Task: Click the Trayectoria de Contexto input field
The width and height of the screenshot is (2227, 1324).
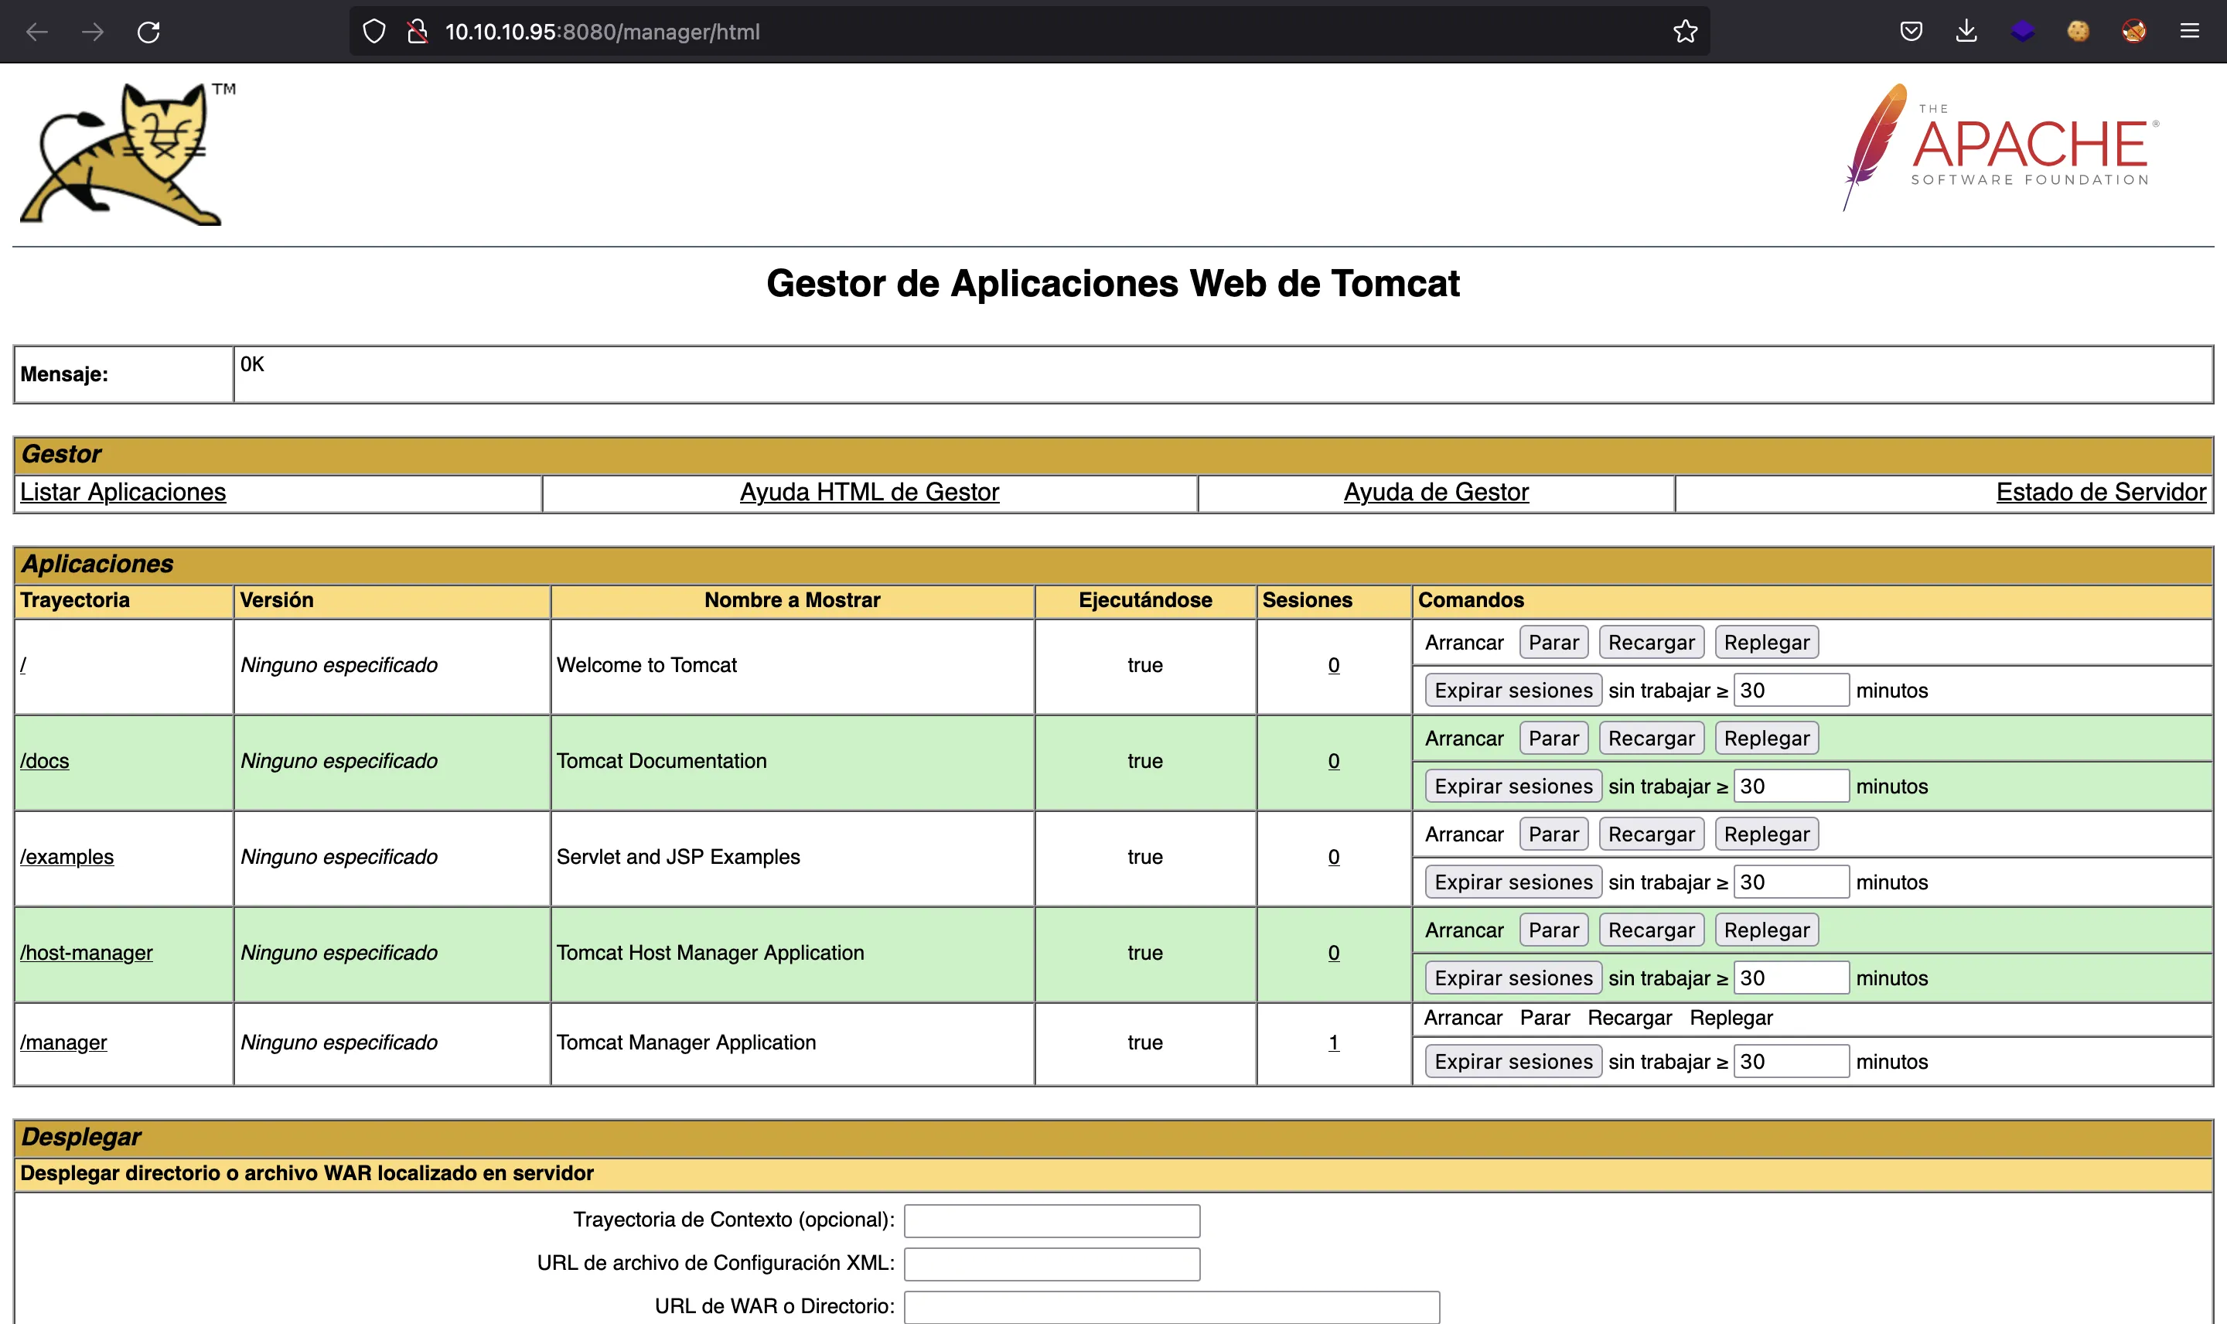Action: coord(1052,1221)
